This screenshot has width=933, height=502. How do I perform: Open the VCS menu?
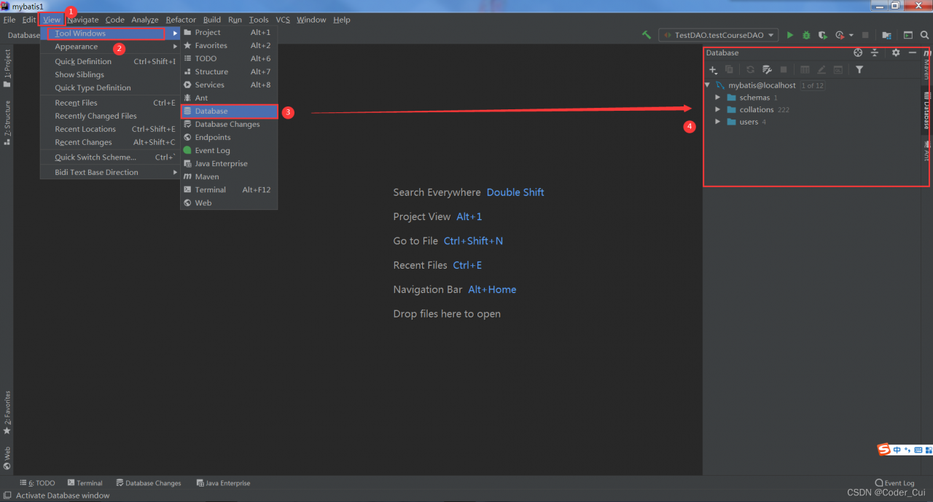point(283,20)
